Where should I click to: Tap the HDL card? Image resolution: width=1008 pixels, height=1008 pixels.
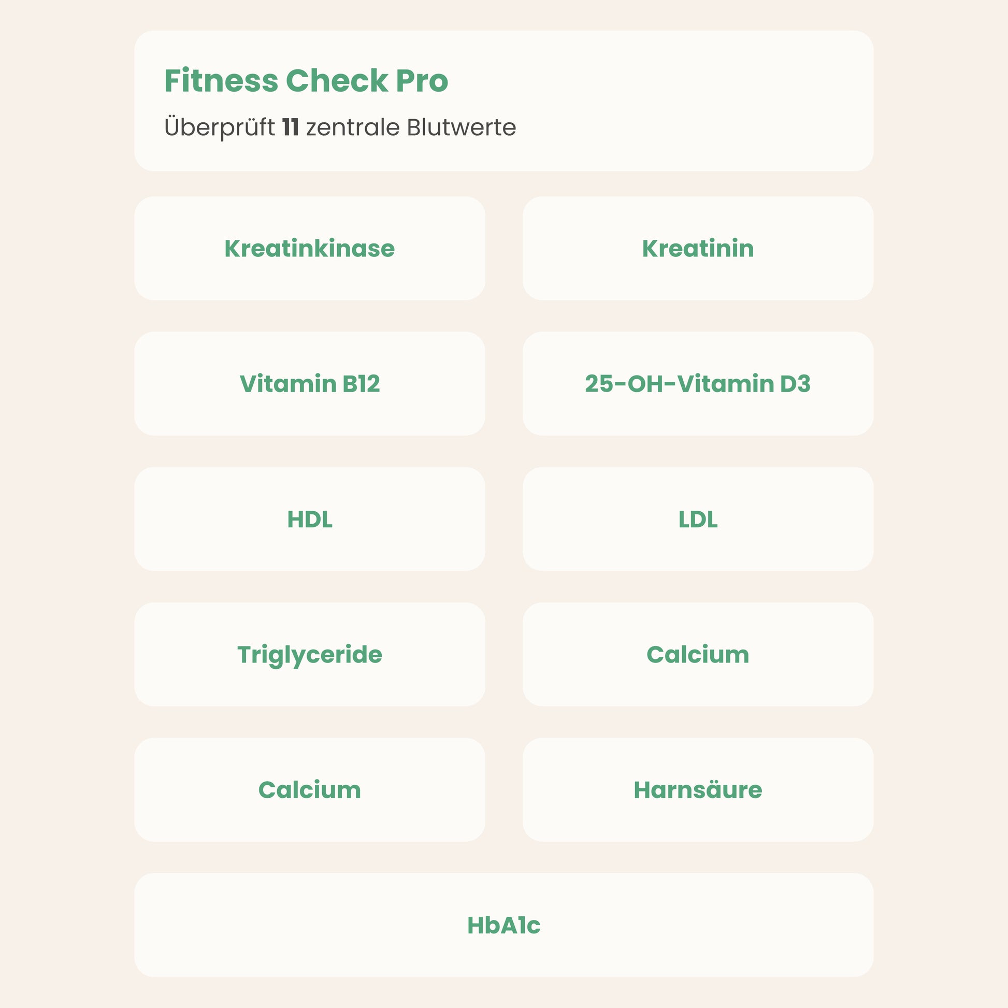coord(309,519)
